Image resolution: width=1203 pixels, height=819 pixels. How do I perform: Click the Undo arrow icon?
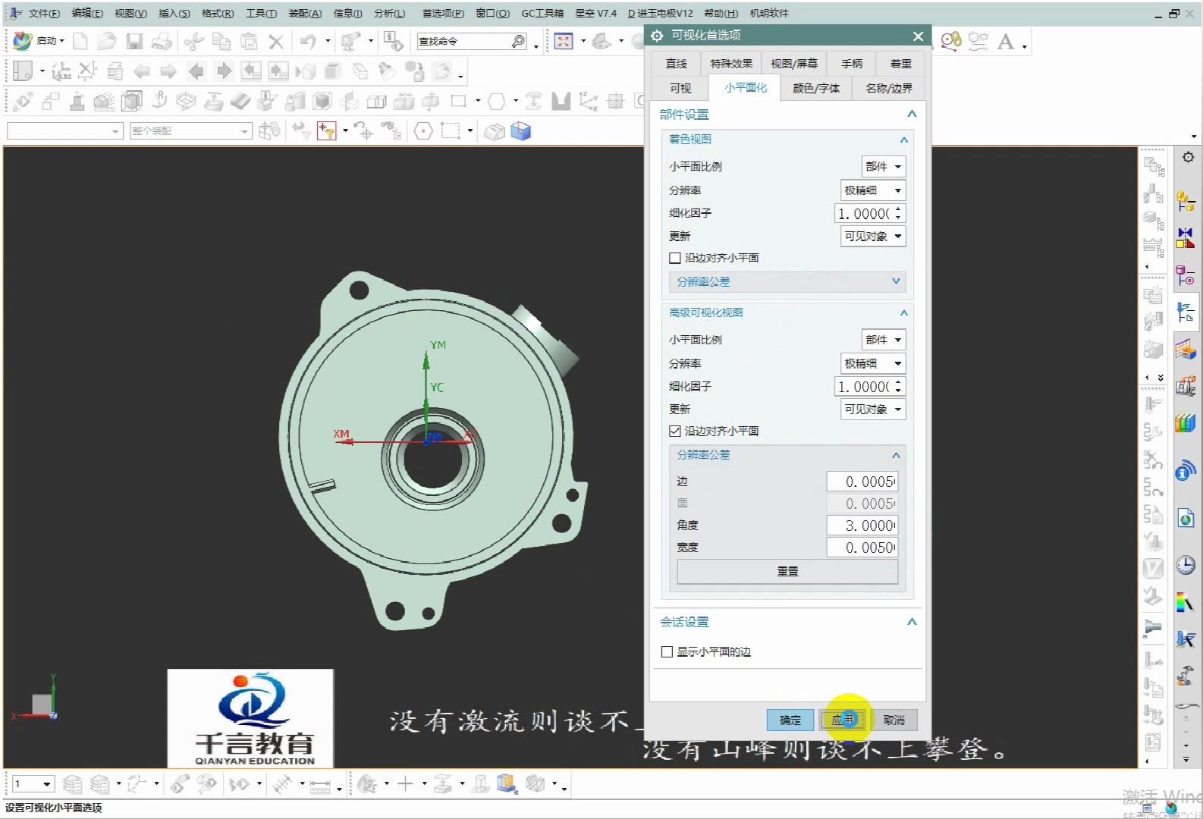(307, 42)
